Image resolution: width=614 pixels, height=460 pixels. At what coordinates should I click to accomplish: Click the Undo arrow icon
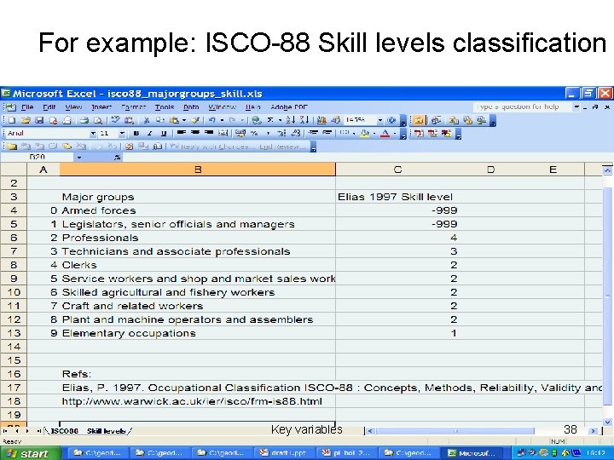pyautogui.click(x=211, y=120)
